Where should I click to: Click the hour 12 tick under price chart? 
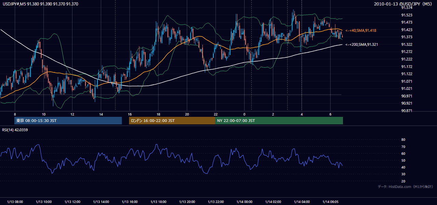pyautogui.click(x=72, y=114)
